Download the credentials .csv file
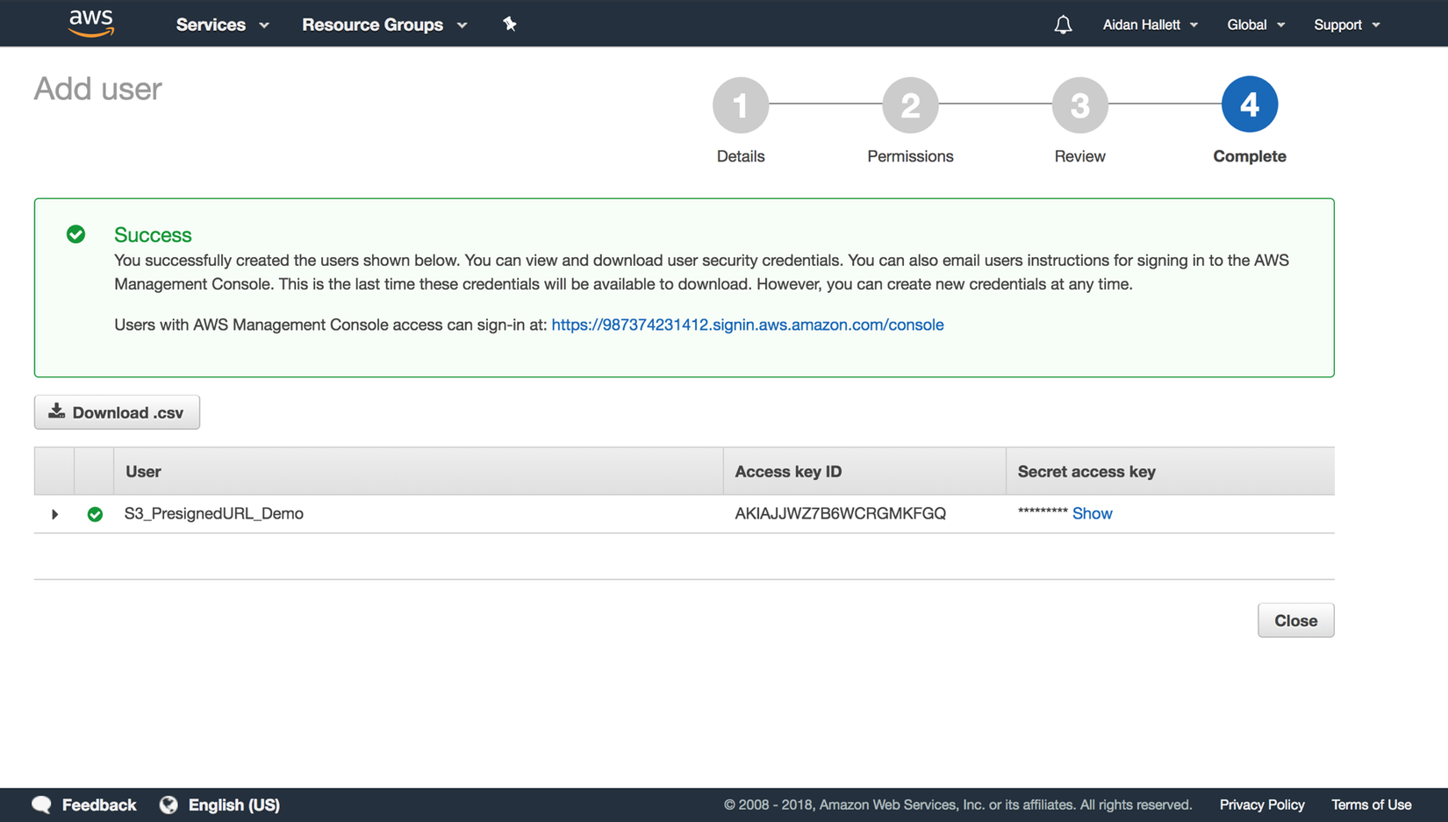Viewport: 1448px width, 822px height. (117, 412)
